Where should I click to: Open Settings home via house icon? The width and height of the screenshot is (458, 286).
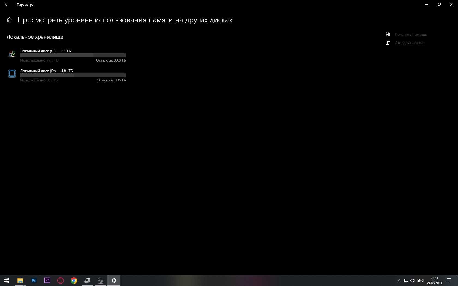9,20
